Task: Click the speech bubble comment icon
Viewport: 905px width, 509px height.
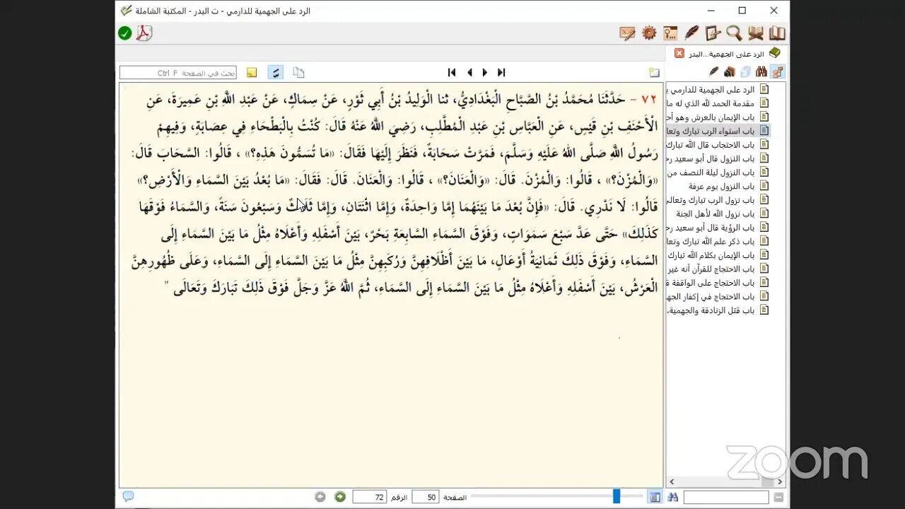Action: [x=128, y=496]
